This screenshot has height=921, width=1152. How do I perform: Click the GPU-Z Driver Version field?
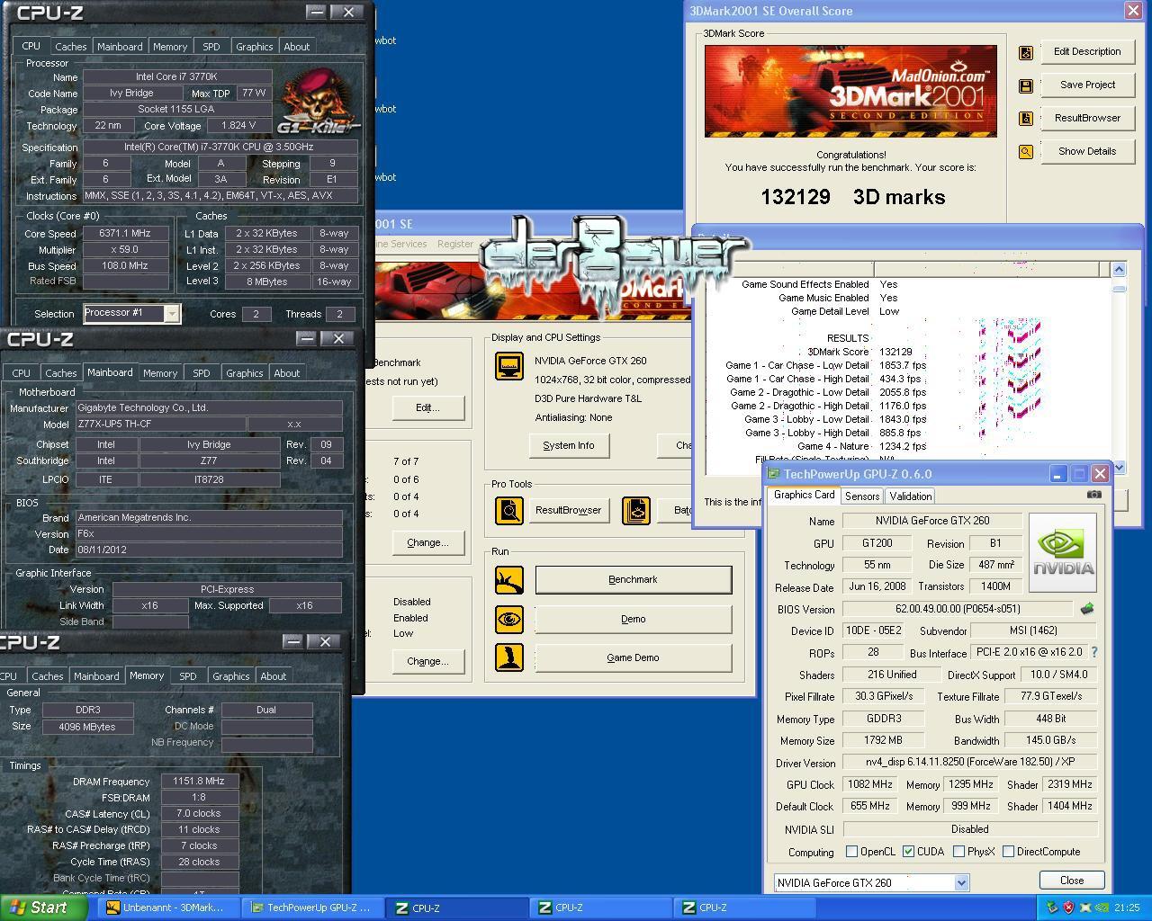(970, 762)
